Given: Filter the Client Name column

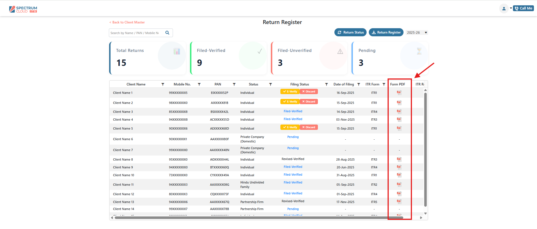Looking at the screenshot, I should point(163,84).
